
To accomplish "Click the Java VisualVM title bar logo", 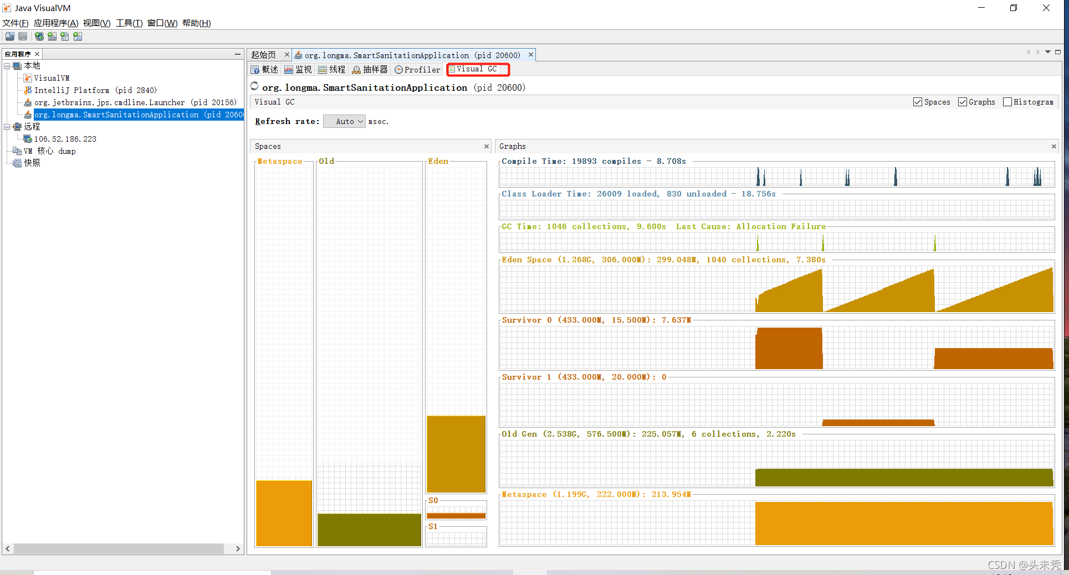I will coord(7,8).
